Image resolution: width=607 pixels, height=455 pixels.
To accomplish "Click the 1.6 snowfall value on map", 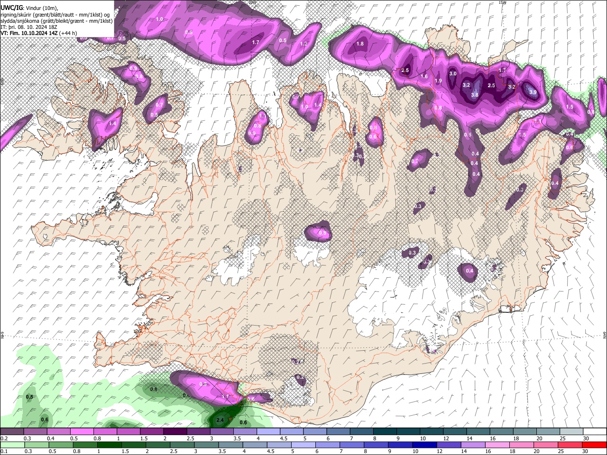I will click(x=424, y=76).
